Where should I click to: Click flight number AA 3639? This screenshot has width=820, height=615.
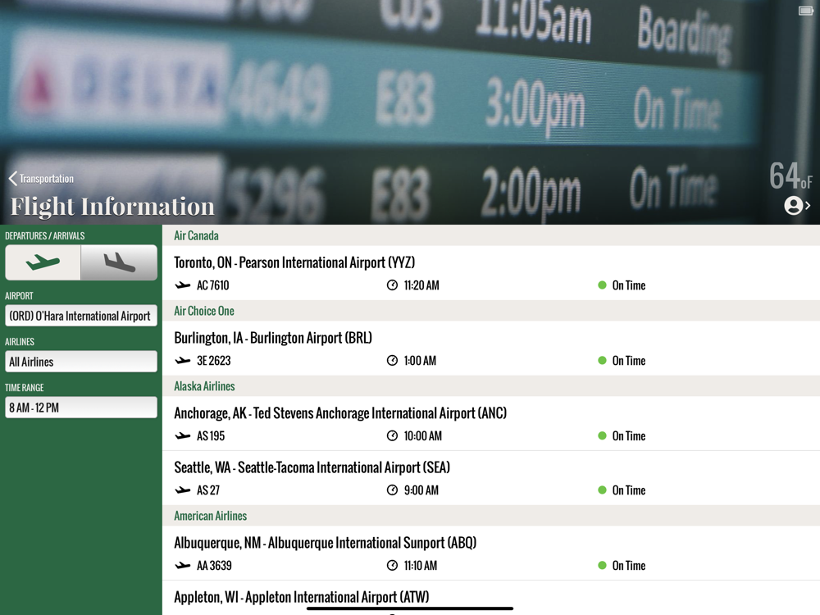point(214,566)
